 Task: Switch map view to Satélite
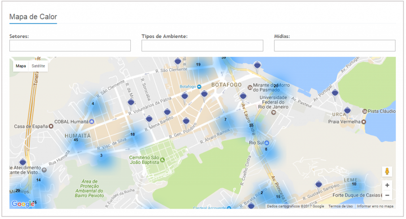point(38,66)
